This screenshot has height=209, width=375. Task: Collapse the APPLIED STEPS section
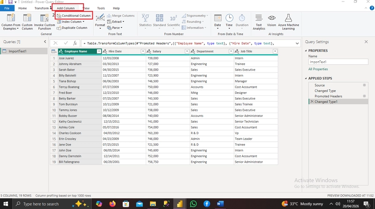(x=306, y=78)
